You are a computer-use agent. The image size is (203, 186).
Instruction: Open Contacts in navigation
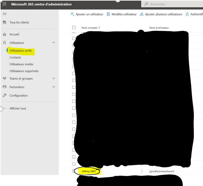[15, 57]
